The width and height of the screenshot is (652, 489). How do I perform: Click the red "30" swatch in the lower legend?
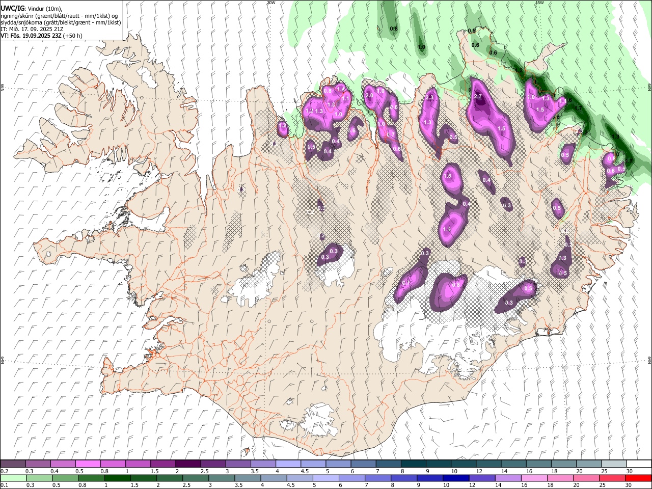[638, 478]
